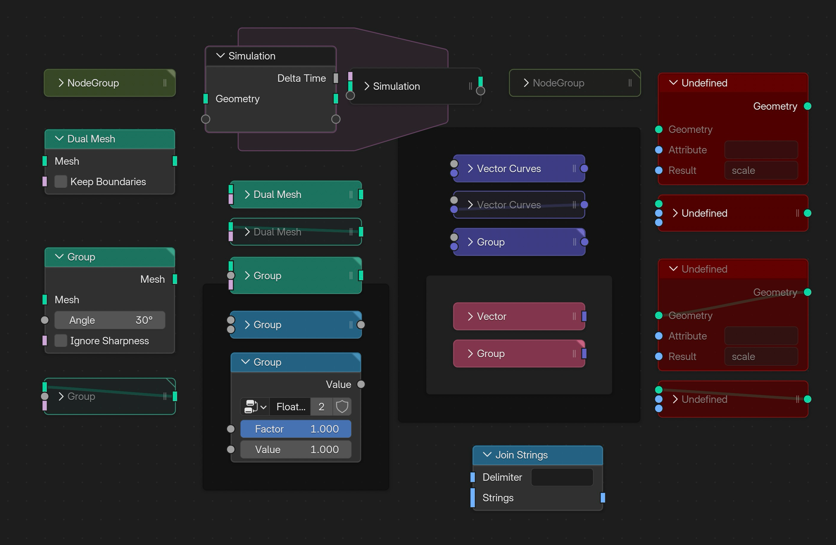Click the grip handle on olive NodeGroup node

point(165,83)
